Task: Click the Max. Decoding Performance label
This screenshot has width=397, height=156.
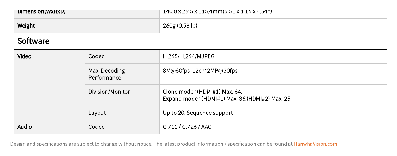Action: tap(107, 74)
